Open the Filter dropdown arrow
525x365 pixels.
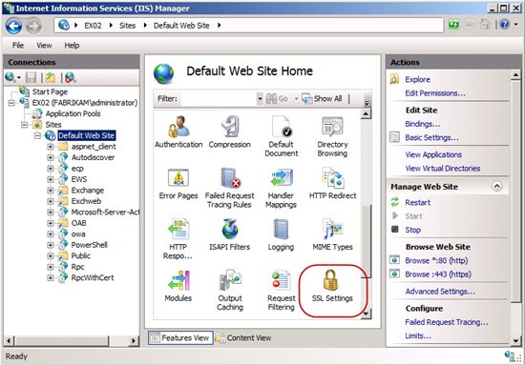[260, 99]
